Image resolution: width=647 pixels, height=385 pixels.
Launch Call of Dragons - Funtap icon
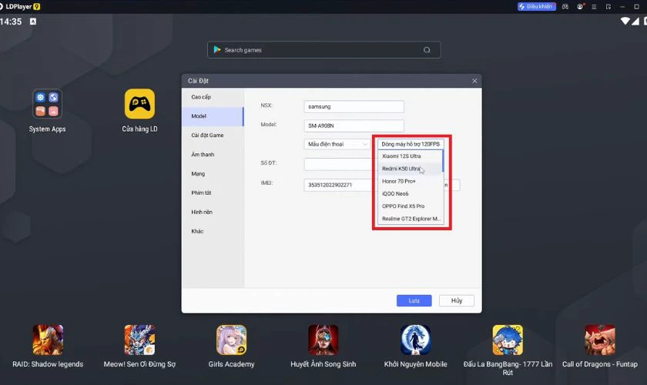coord(600,340)
